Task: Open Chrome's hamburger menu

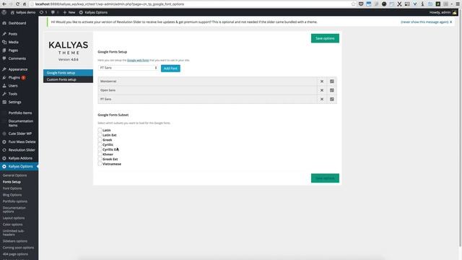Action: 458,4
